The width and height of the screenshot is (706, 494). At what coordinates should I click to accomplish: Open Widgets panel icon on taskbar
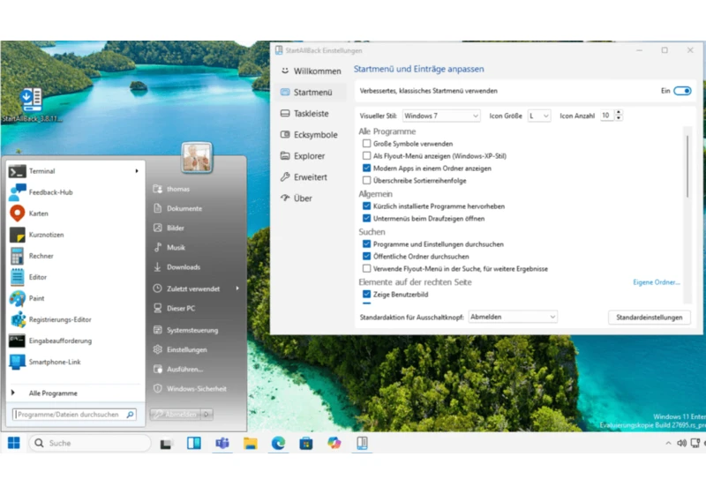194,443
